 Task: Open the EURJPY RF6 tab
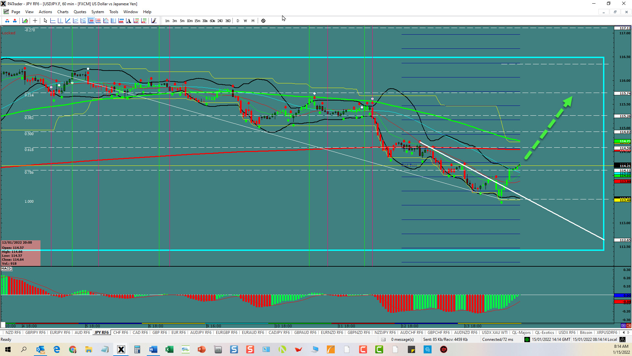point(60,333)
